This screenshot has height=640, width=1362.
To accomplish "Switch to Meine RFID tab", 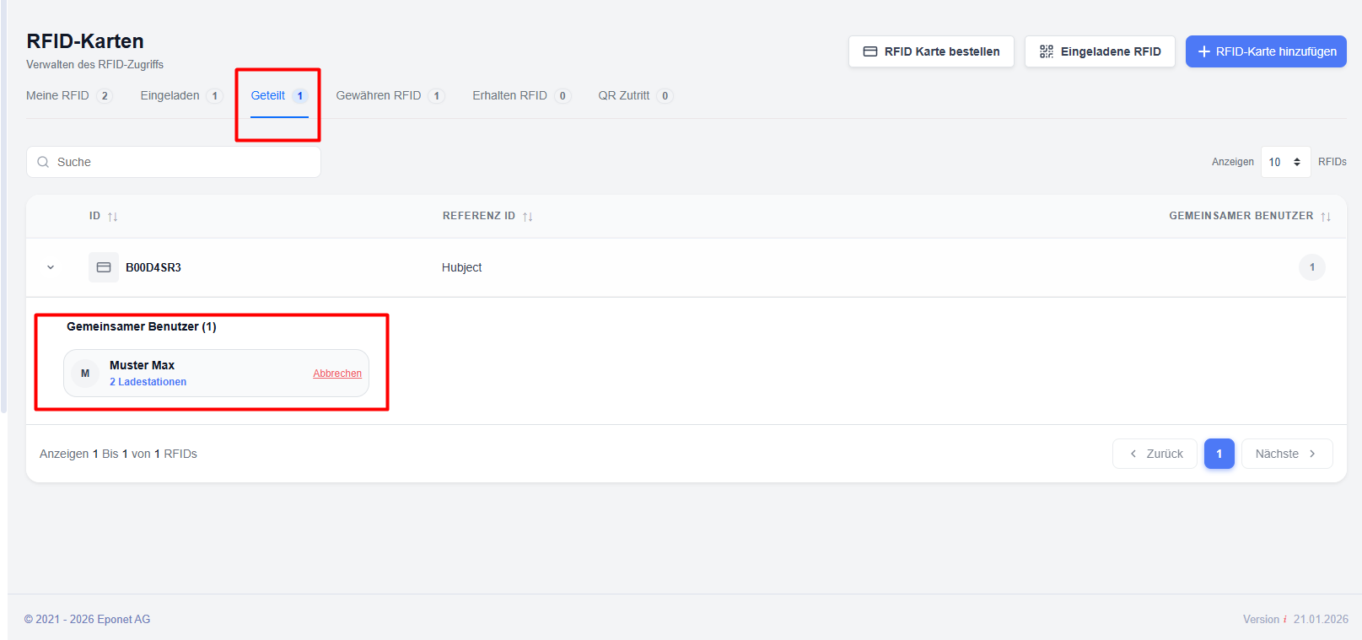I will tap(68, 95).
